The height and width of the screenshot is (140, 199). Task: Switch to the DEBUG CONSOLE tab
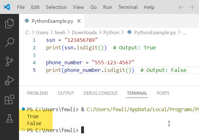100,93
